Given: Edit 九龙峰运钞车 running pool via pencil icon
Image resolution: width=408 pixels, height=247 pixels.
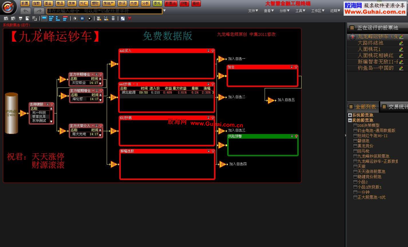Looking at the screenshot, I should tap(401, 37).
